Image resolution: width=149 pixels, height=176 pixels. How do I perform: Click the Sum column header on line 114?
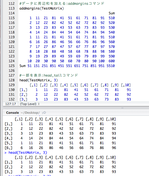112,13
